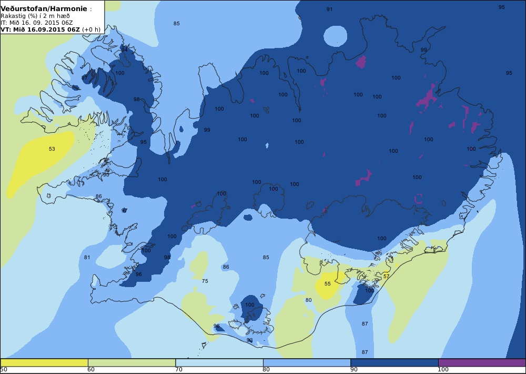Viewport: 526px width, 374px height.
Task: Click the legend tick label 50
Action: click(x=4, y=370)
